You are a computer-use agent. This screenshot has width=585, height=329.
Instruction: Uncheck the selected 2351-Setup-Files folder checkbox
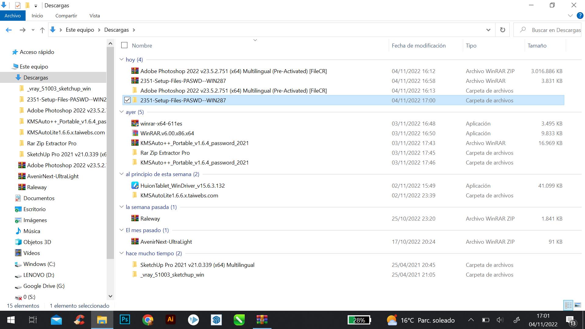[127, 100]
